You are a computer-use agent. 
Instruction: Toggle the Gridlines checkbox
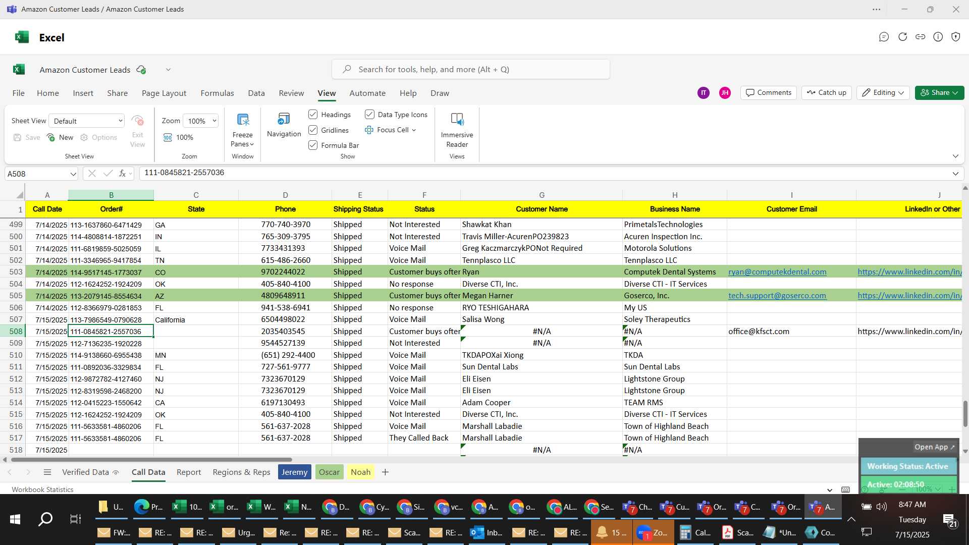point(313,130)
